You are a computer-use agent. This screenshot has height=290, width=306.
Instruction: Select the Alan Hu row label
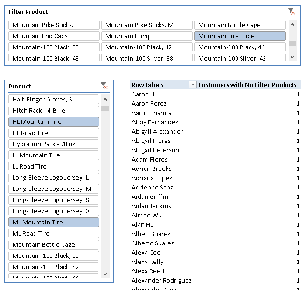pyautogui.click(x=143, y=224)
